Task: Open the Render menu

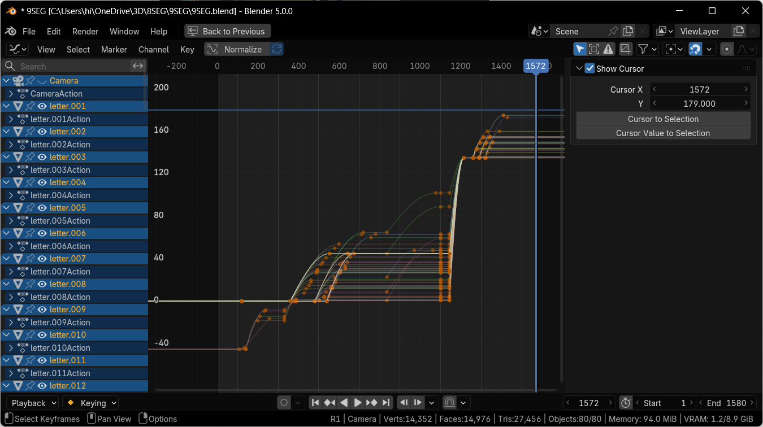Action: (85, 32)
